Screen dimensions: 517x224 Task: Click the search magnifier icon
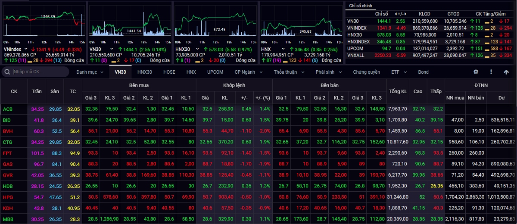coord(8,72)
